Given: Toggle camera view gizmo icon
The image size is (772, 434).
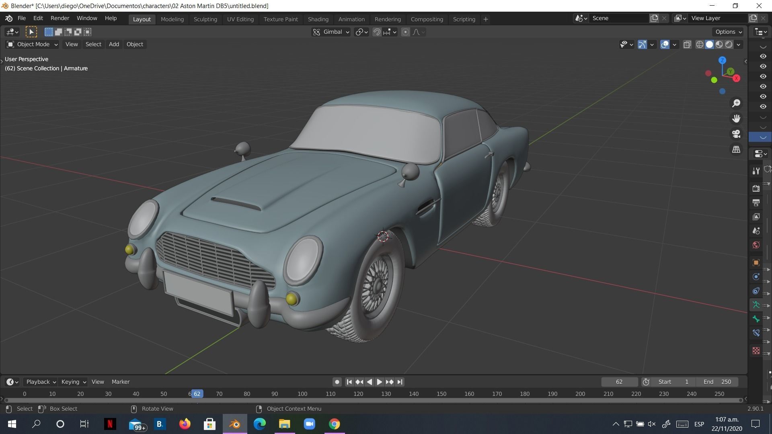Looking at the screenshot, I should tap(736, 134).
